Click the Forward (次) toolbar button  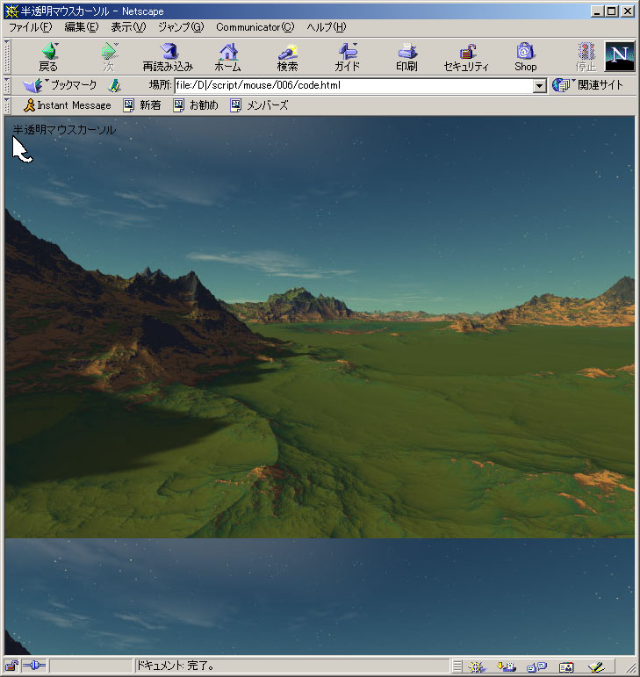(109, 57)
